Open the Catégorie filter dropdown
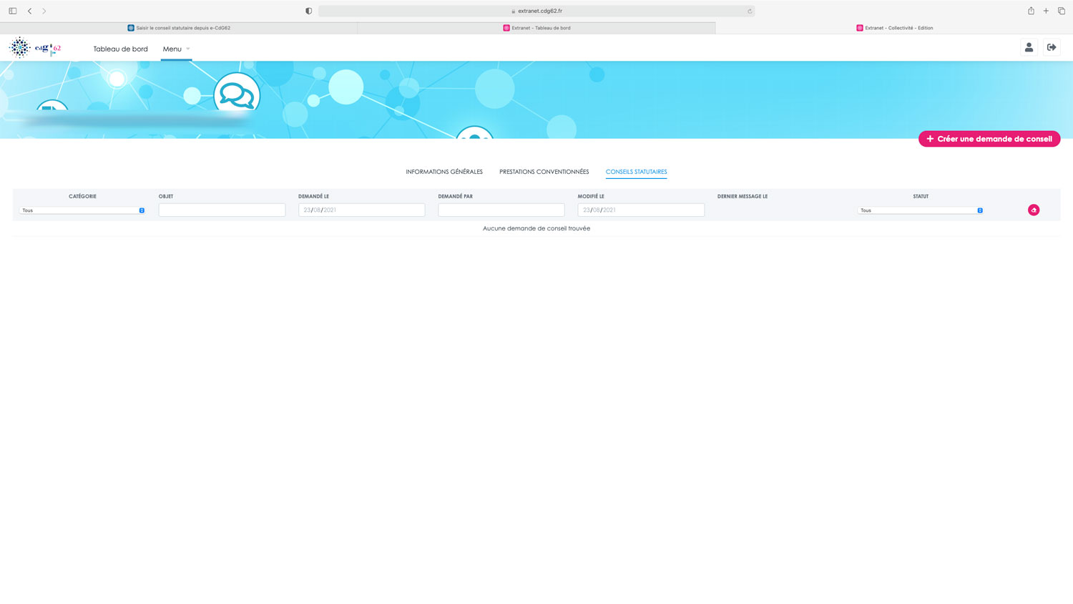The image size is (1073, 604). point(82,210)
